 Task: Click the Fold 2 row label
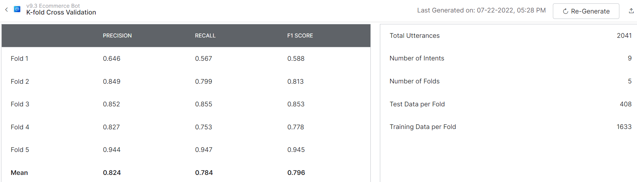coord(20,82)
